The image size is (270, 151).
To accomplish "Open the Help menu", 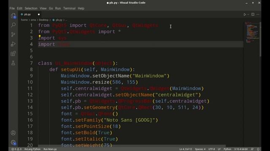I will (81, 8).
